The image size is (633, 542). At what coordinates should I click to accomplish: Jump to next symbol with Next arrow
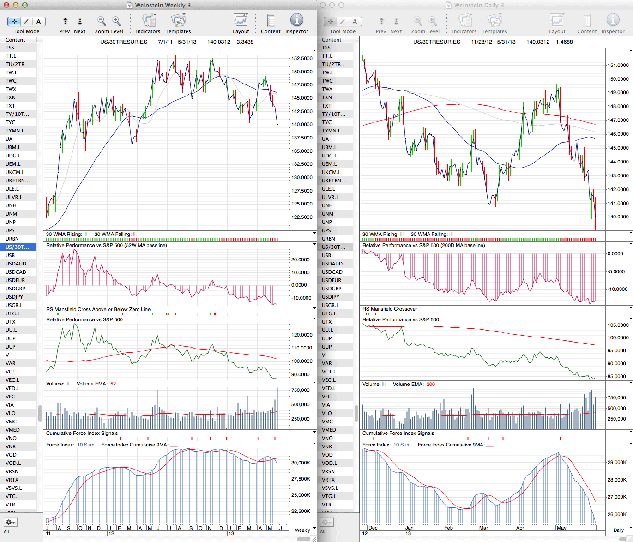click(80, 22)
